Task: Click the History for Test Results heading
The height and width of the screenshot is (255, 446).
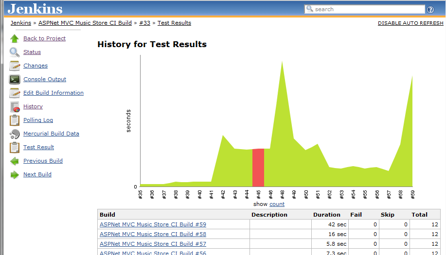Action: click(152, 44)
